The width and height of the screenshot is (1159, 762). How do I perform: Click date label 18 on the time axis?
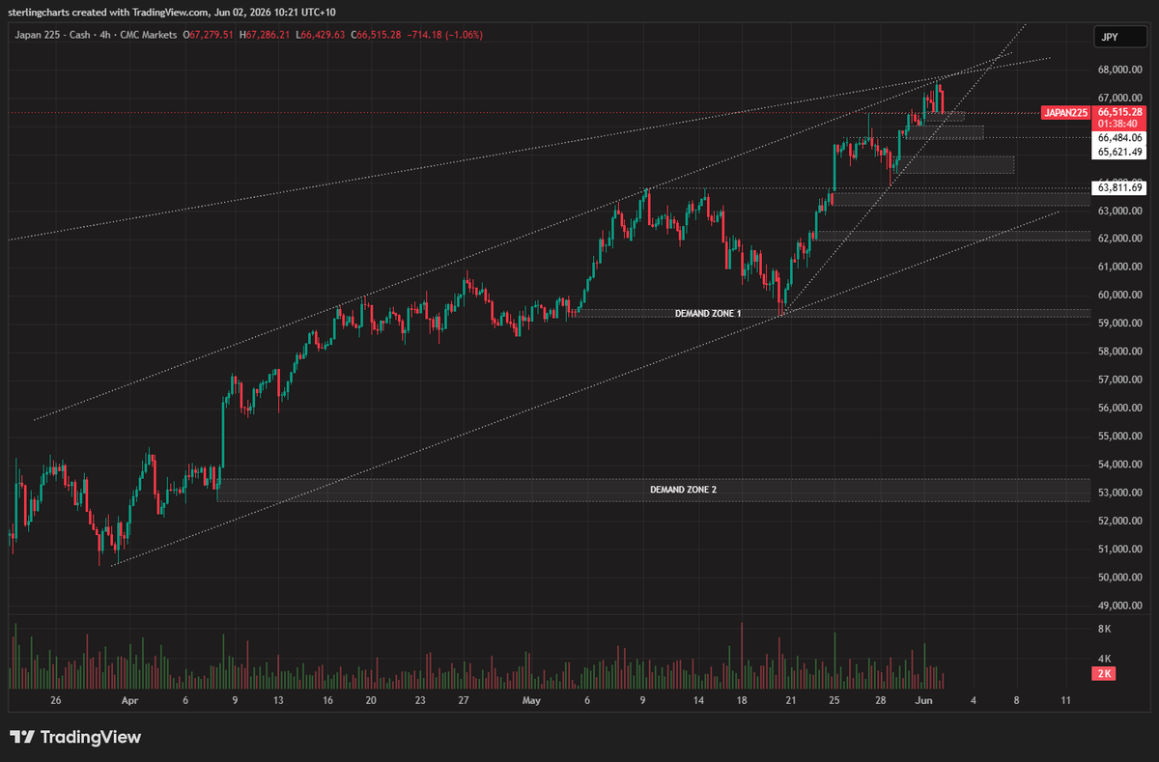742,699
